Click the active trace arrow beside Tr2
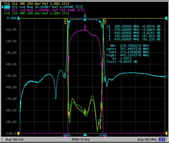Image resolution: width=169 pixels, height=143 pixels. pyautogui.click(x=3, y=7)
